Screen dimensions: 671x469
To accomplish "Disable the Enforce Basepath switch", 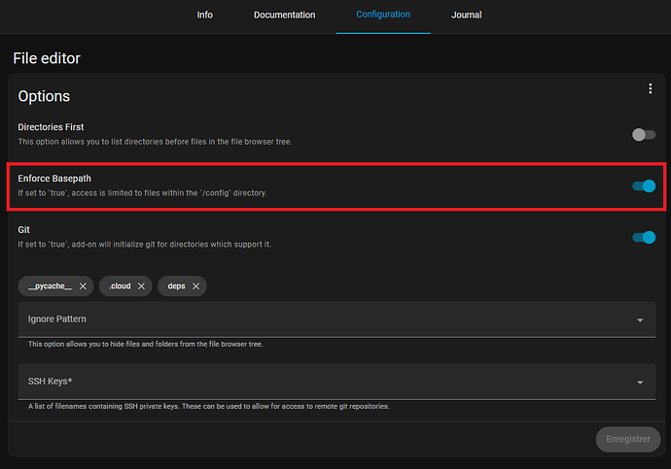I will tap(644, 185).
